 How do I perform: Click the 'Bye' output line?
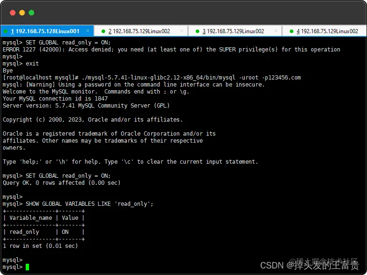click(x=7, y=71)
